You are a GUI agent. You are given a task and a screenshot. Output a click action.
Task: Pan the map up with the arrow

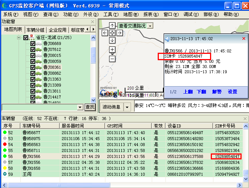point(112,26)
